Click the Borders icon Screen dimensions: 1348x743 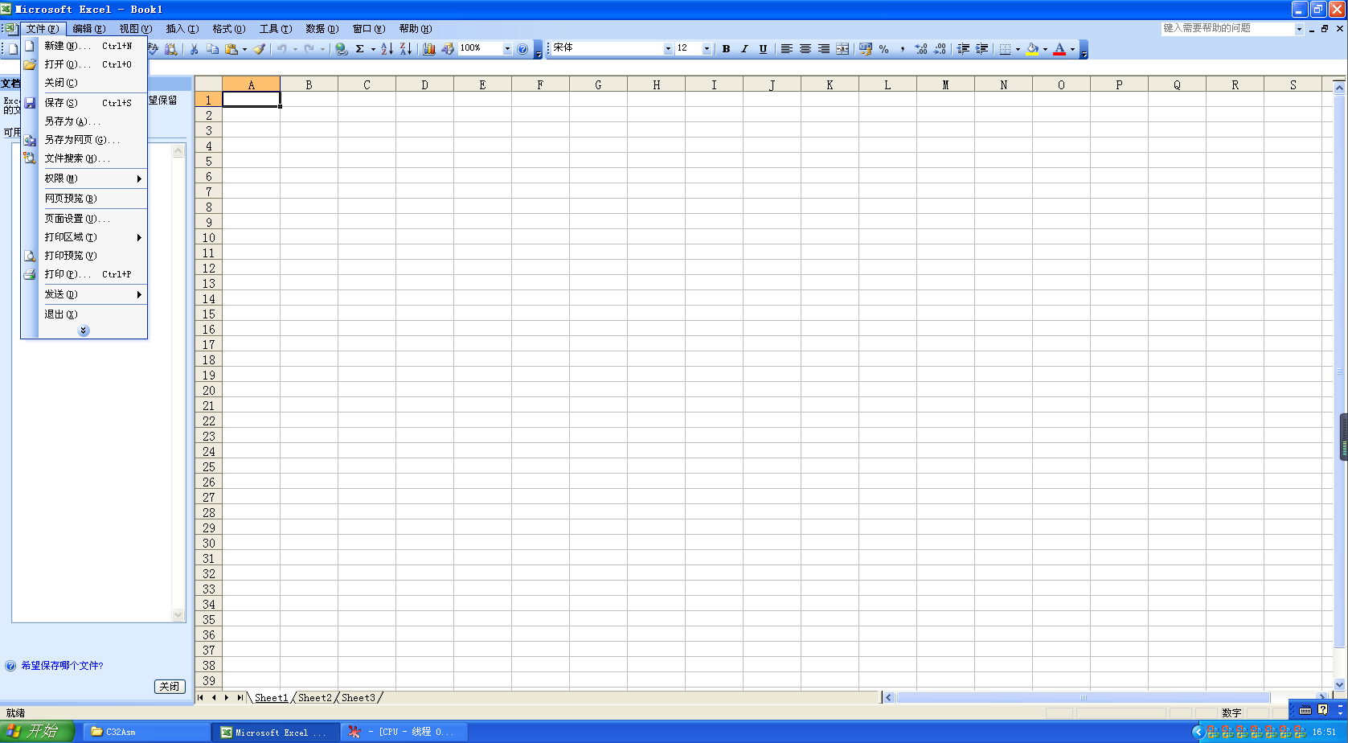tap(1005, 49)
